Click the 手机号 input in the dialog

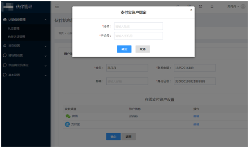[x=139, y=35]
